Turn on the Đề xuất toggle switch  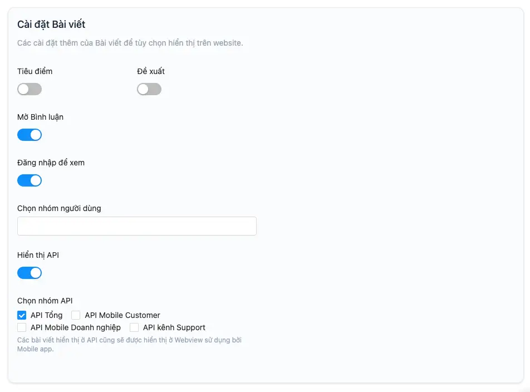coord(149,89)
